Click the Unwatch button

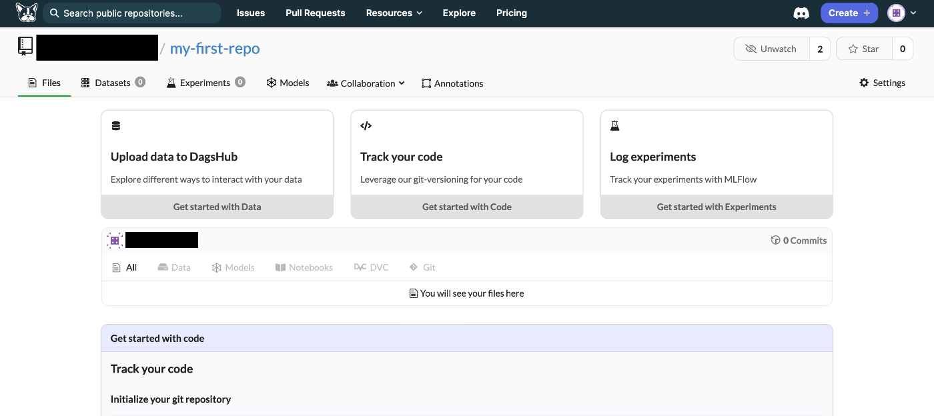pos(772,49)
